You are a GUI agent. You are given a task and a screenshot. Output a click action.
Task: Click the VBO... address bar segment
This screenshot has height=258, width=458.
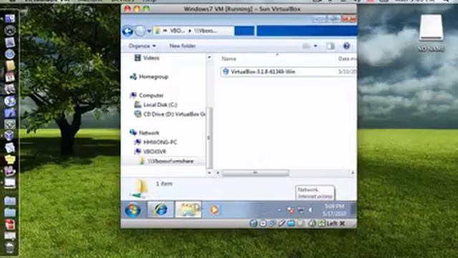(177, 31)
